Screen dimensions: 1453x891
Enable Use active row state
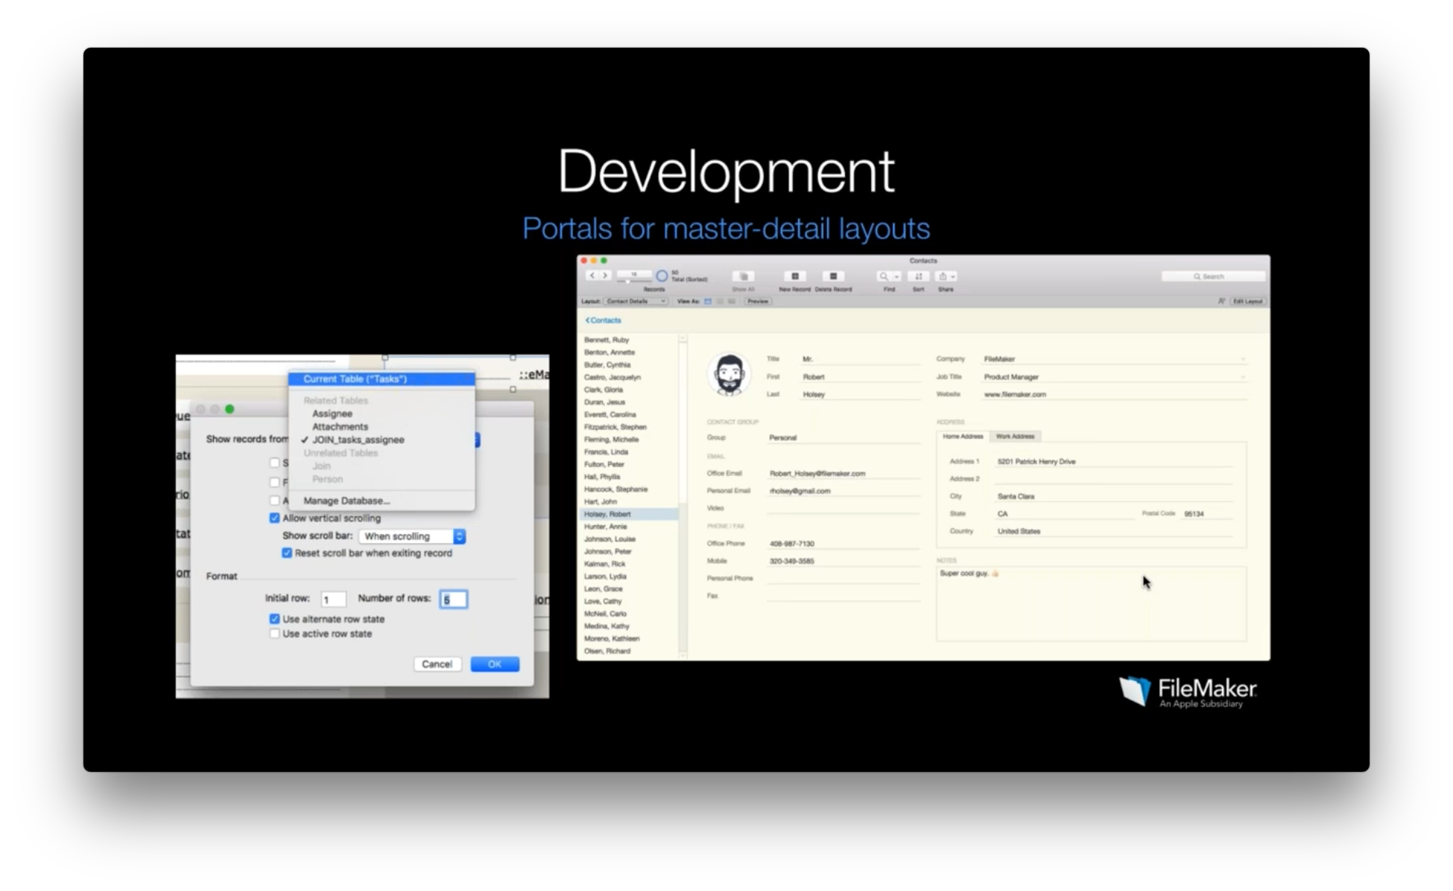click(x=274, y=634)
